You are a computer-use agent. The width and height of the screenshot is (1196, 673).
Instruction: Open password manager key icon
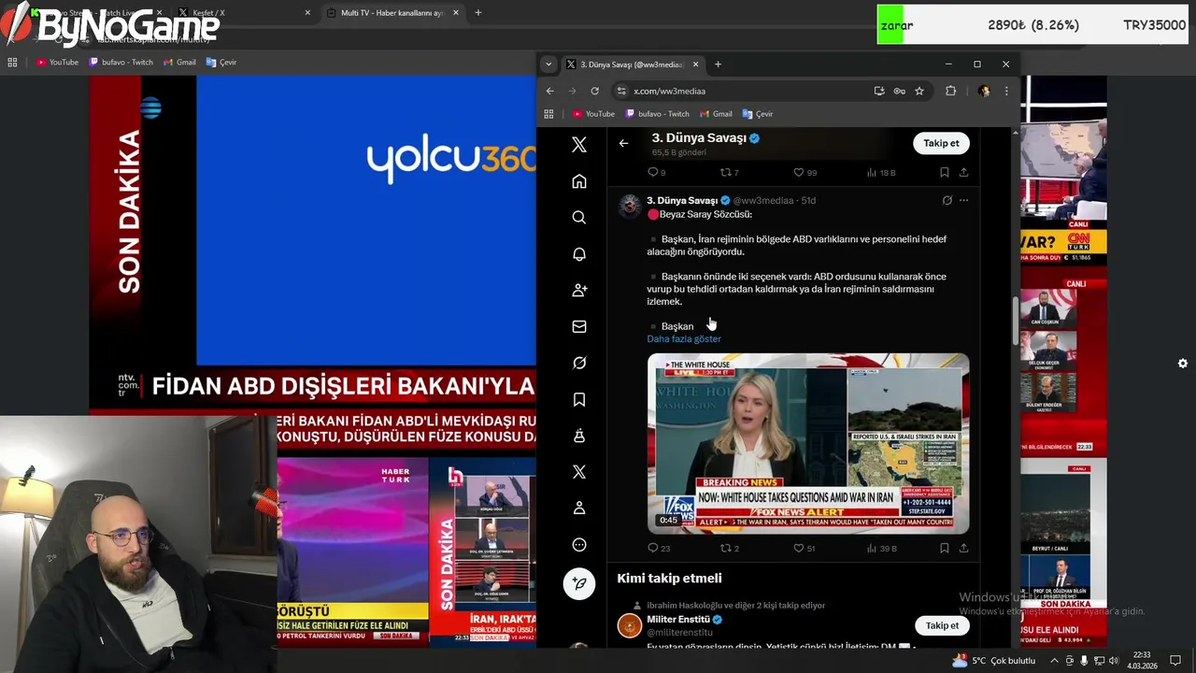(899, 91)
